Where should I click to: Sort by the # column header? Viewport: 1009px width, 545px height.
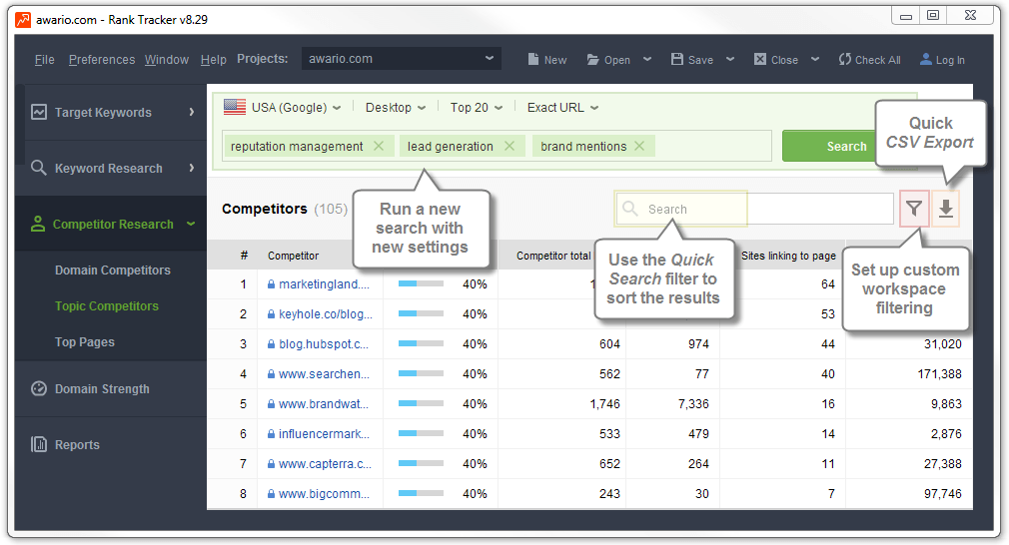tap(244, 256)
